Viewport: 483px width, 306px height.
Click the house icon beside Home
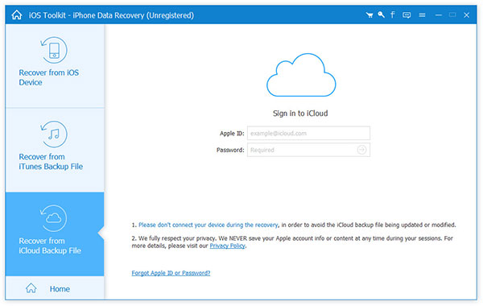[x=31, y=287]
